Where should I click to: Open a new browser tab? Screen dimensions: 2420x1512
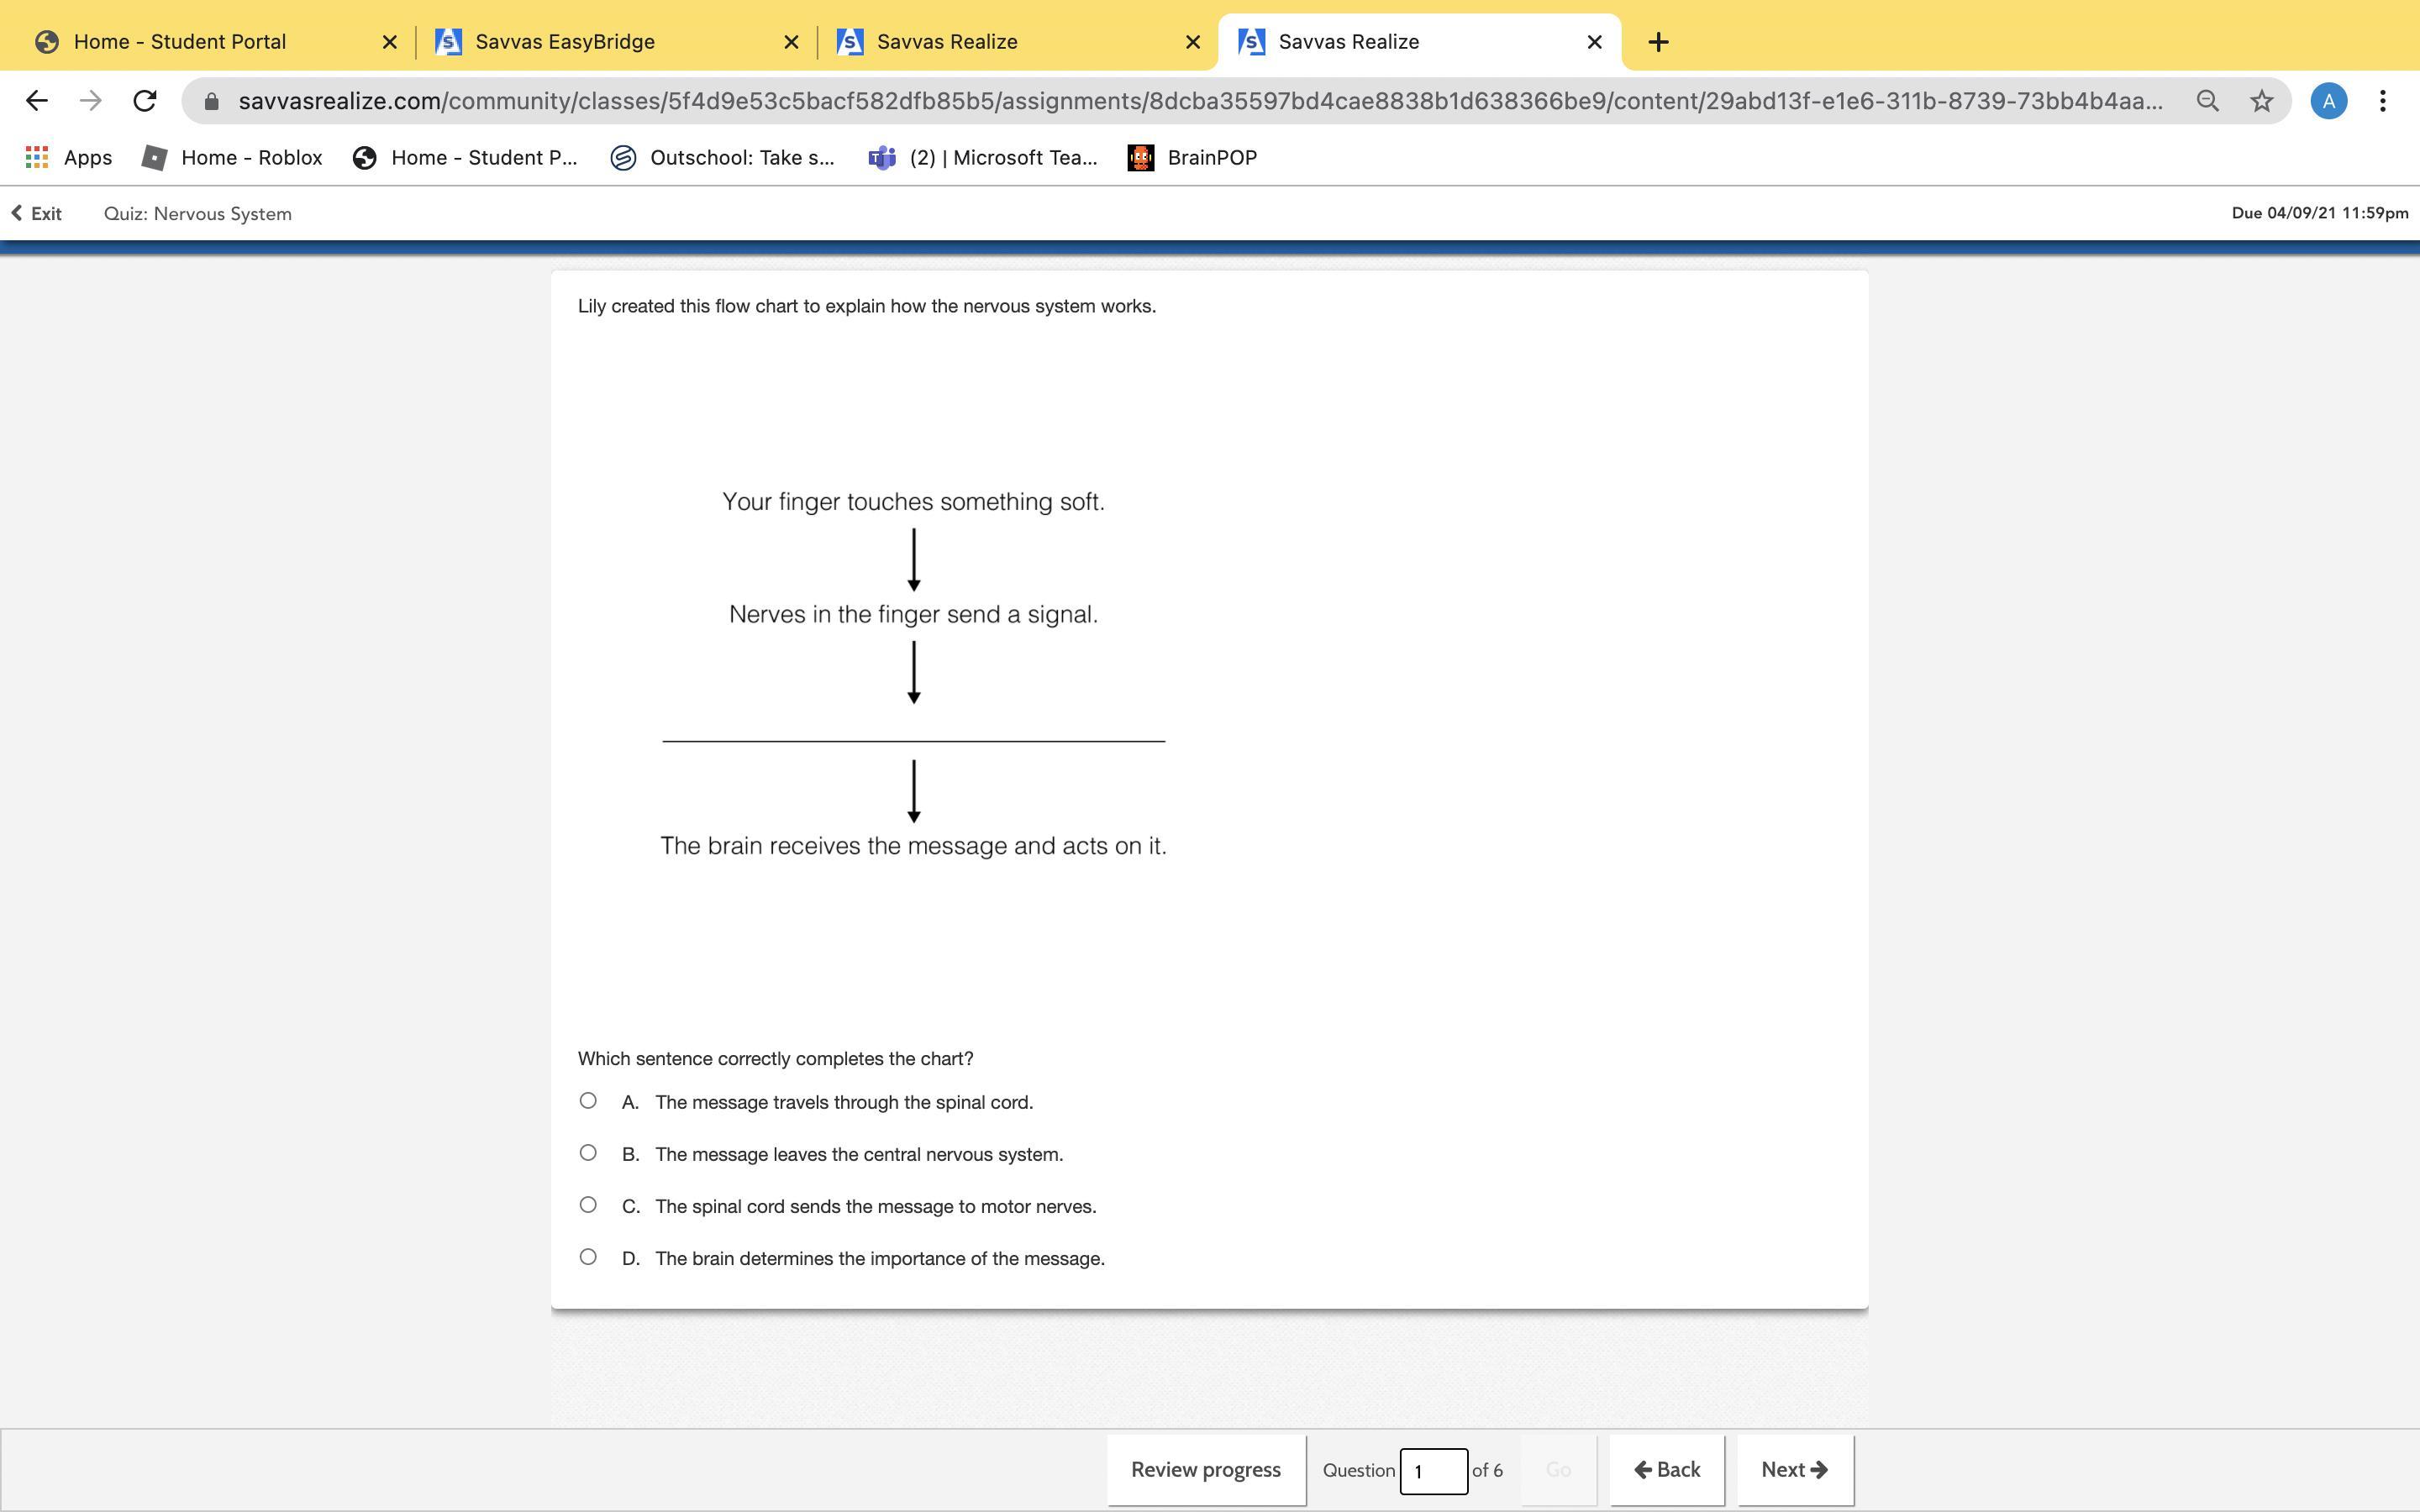click(x=1658, y=42)
